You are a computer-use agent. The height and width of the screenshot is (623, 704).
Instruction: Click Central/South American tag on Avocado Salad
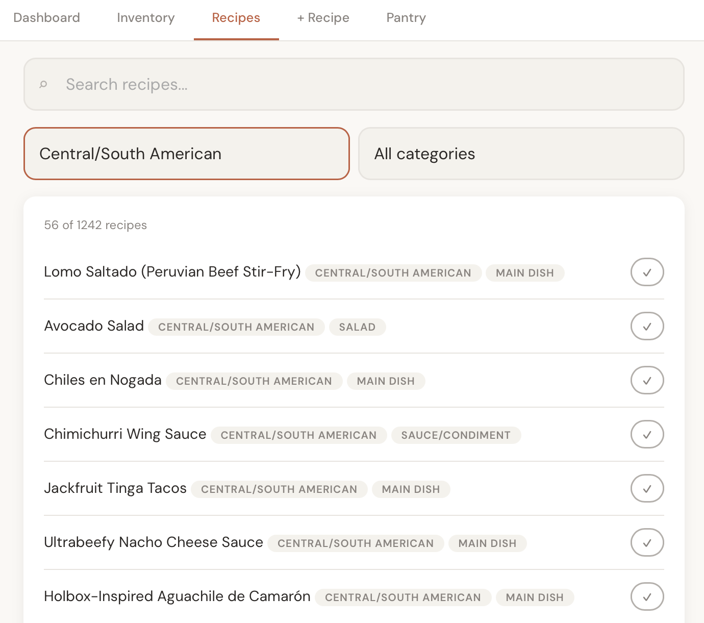click(x=236, y=327)
